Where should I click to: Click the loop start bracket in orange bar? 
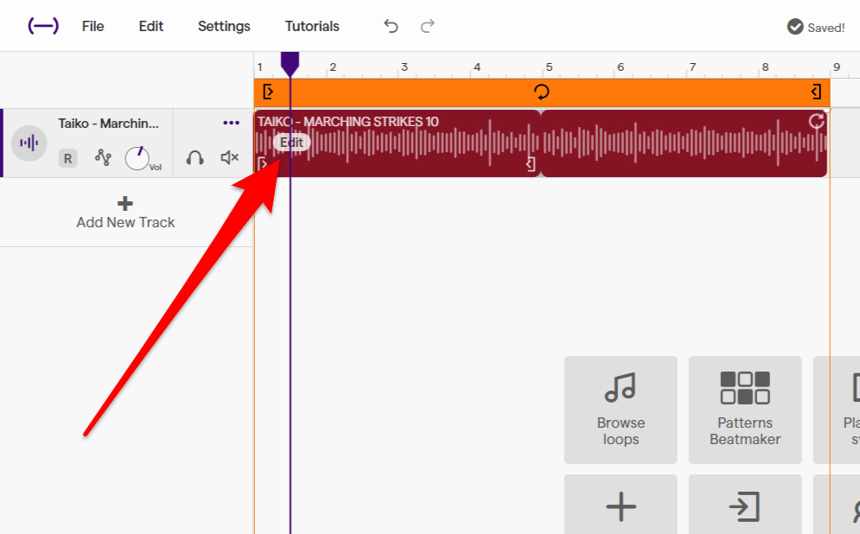click(x=268, y=92)
